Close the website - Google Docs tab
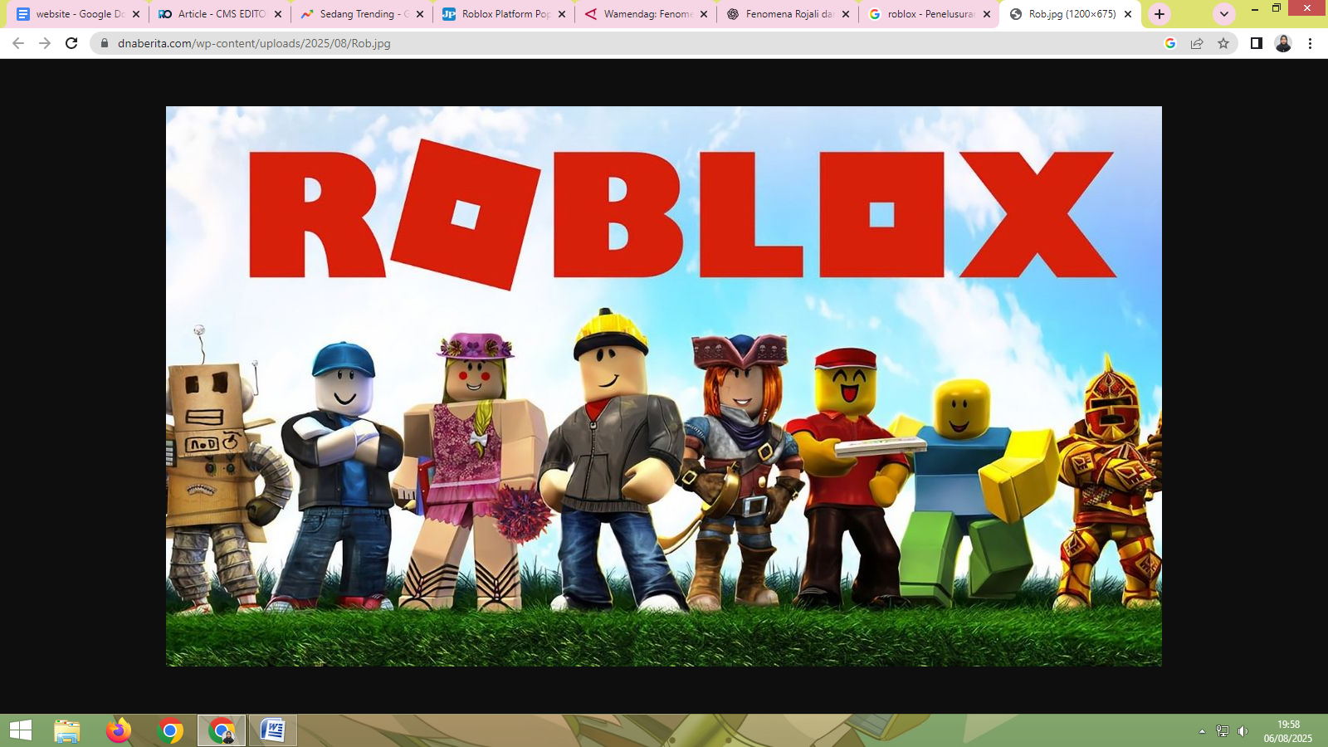Viewport: 1328px width, 747px height. (x=136, y=14)
